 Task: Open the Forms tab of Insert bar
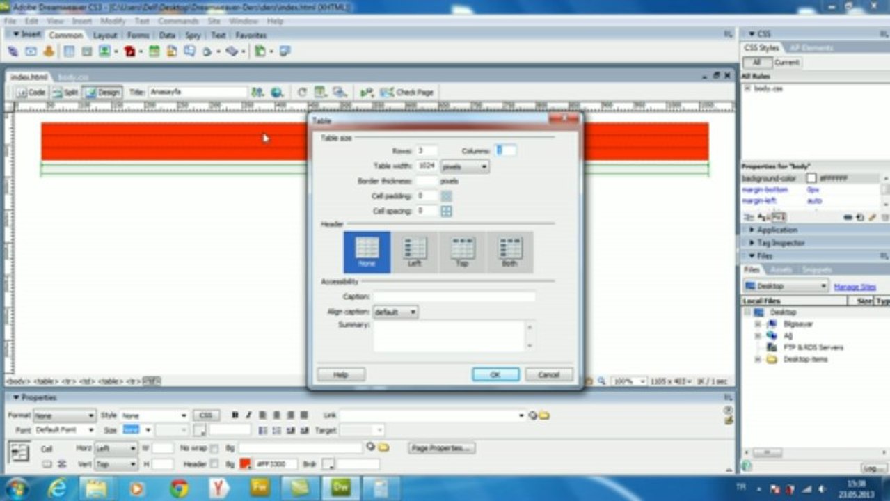tap(138, 35)
